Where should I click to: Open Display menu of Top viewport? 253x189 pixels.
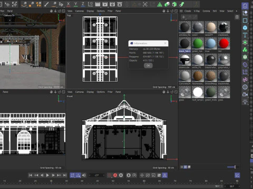pyautogui.click(x=90, y=11)
